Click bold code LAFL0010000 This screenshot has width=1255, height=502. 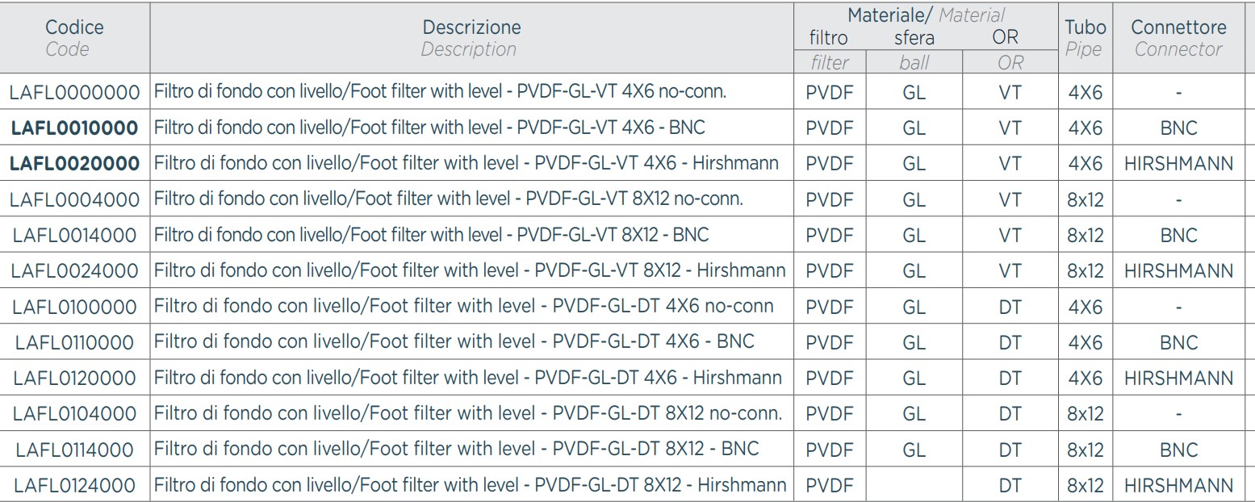[x=74, y=128]
